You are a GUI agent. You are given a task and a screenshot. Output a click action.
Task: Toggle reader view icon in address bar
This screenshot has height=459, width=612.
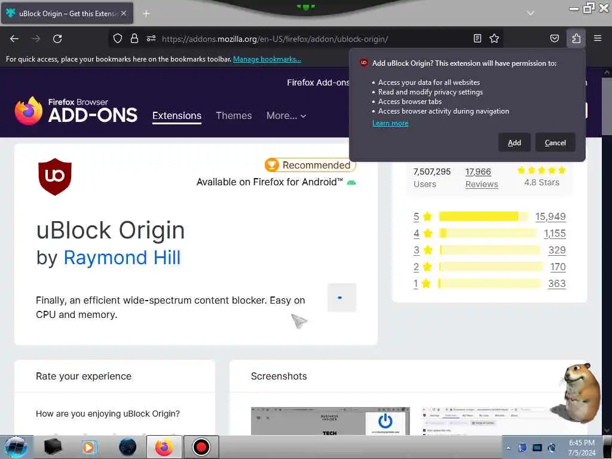pyautogui.click(x=478, y=38)
